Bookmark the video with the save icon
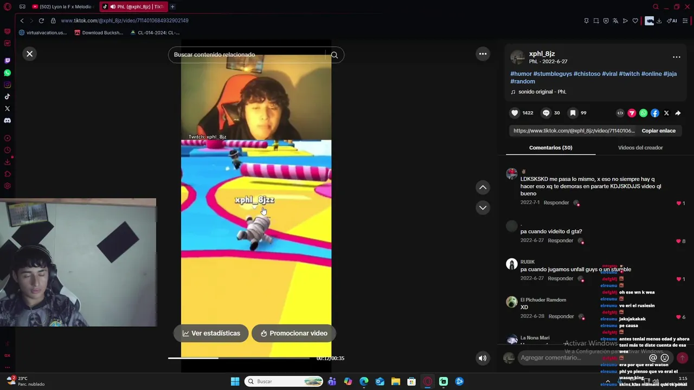Image resolution: width=694 pixels, height=390 pixels. coord(573,113)
